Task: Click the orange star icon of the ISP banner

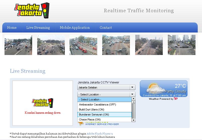Action: tap(81, 123)
